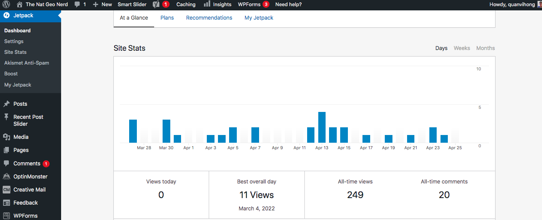Click the Insights bar chart icon
The height and width of the screenshot is (220, 542).
[207, 4]
